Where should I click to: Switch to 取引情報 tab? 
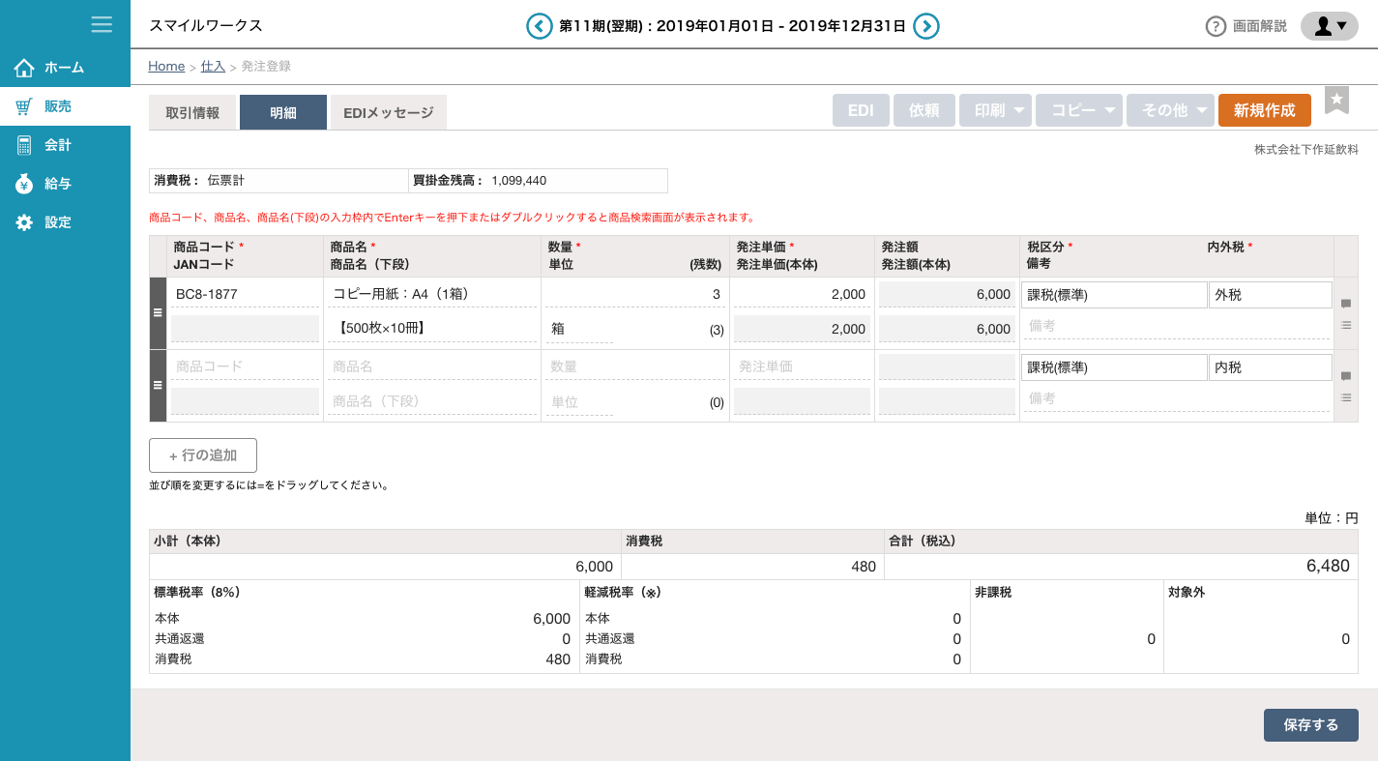coord(192,112)
